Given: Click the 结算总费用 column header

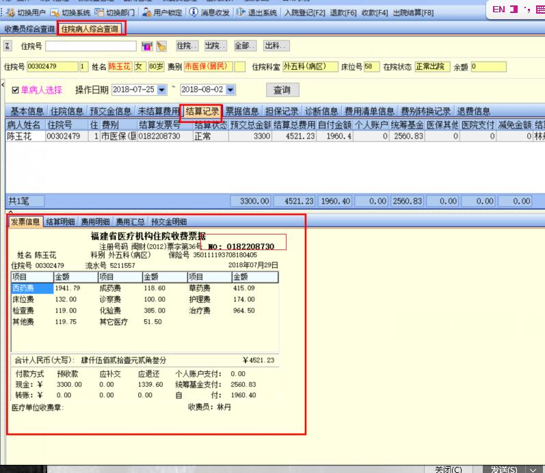Looking at the screenshot, I should (294, 125).
